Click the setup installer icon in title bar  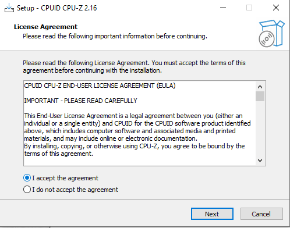tap(9, 8)
